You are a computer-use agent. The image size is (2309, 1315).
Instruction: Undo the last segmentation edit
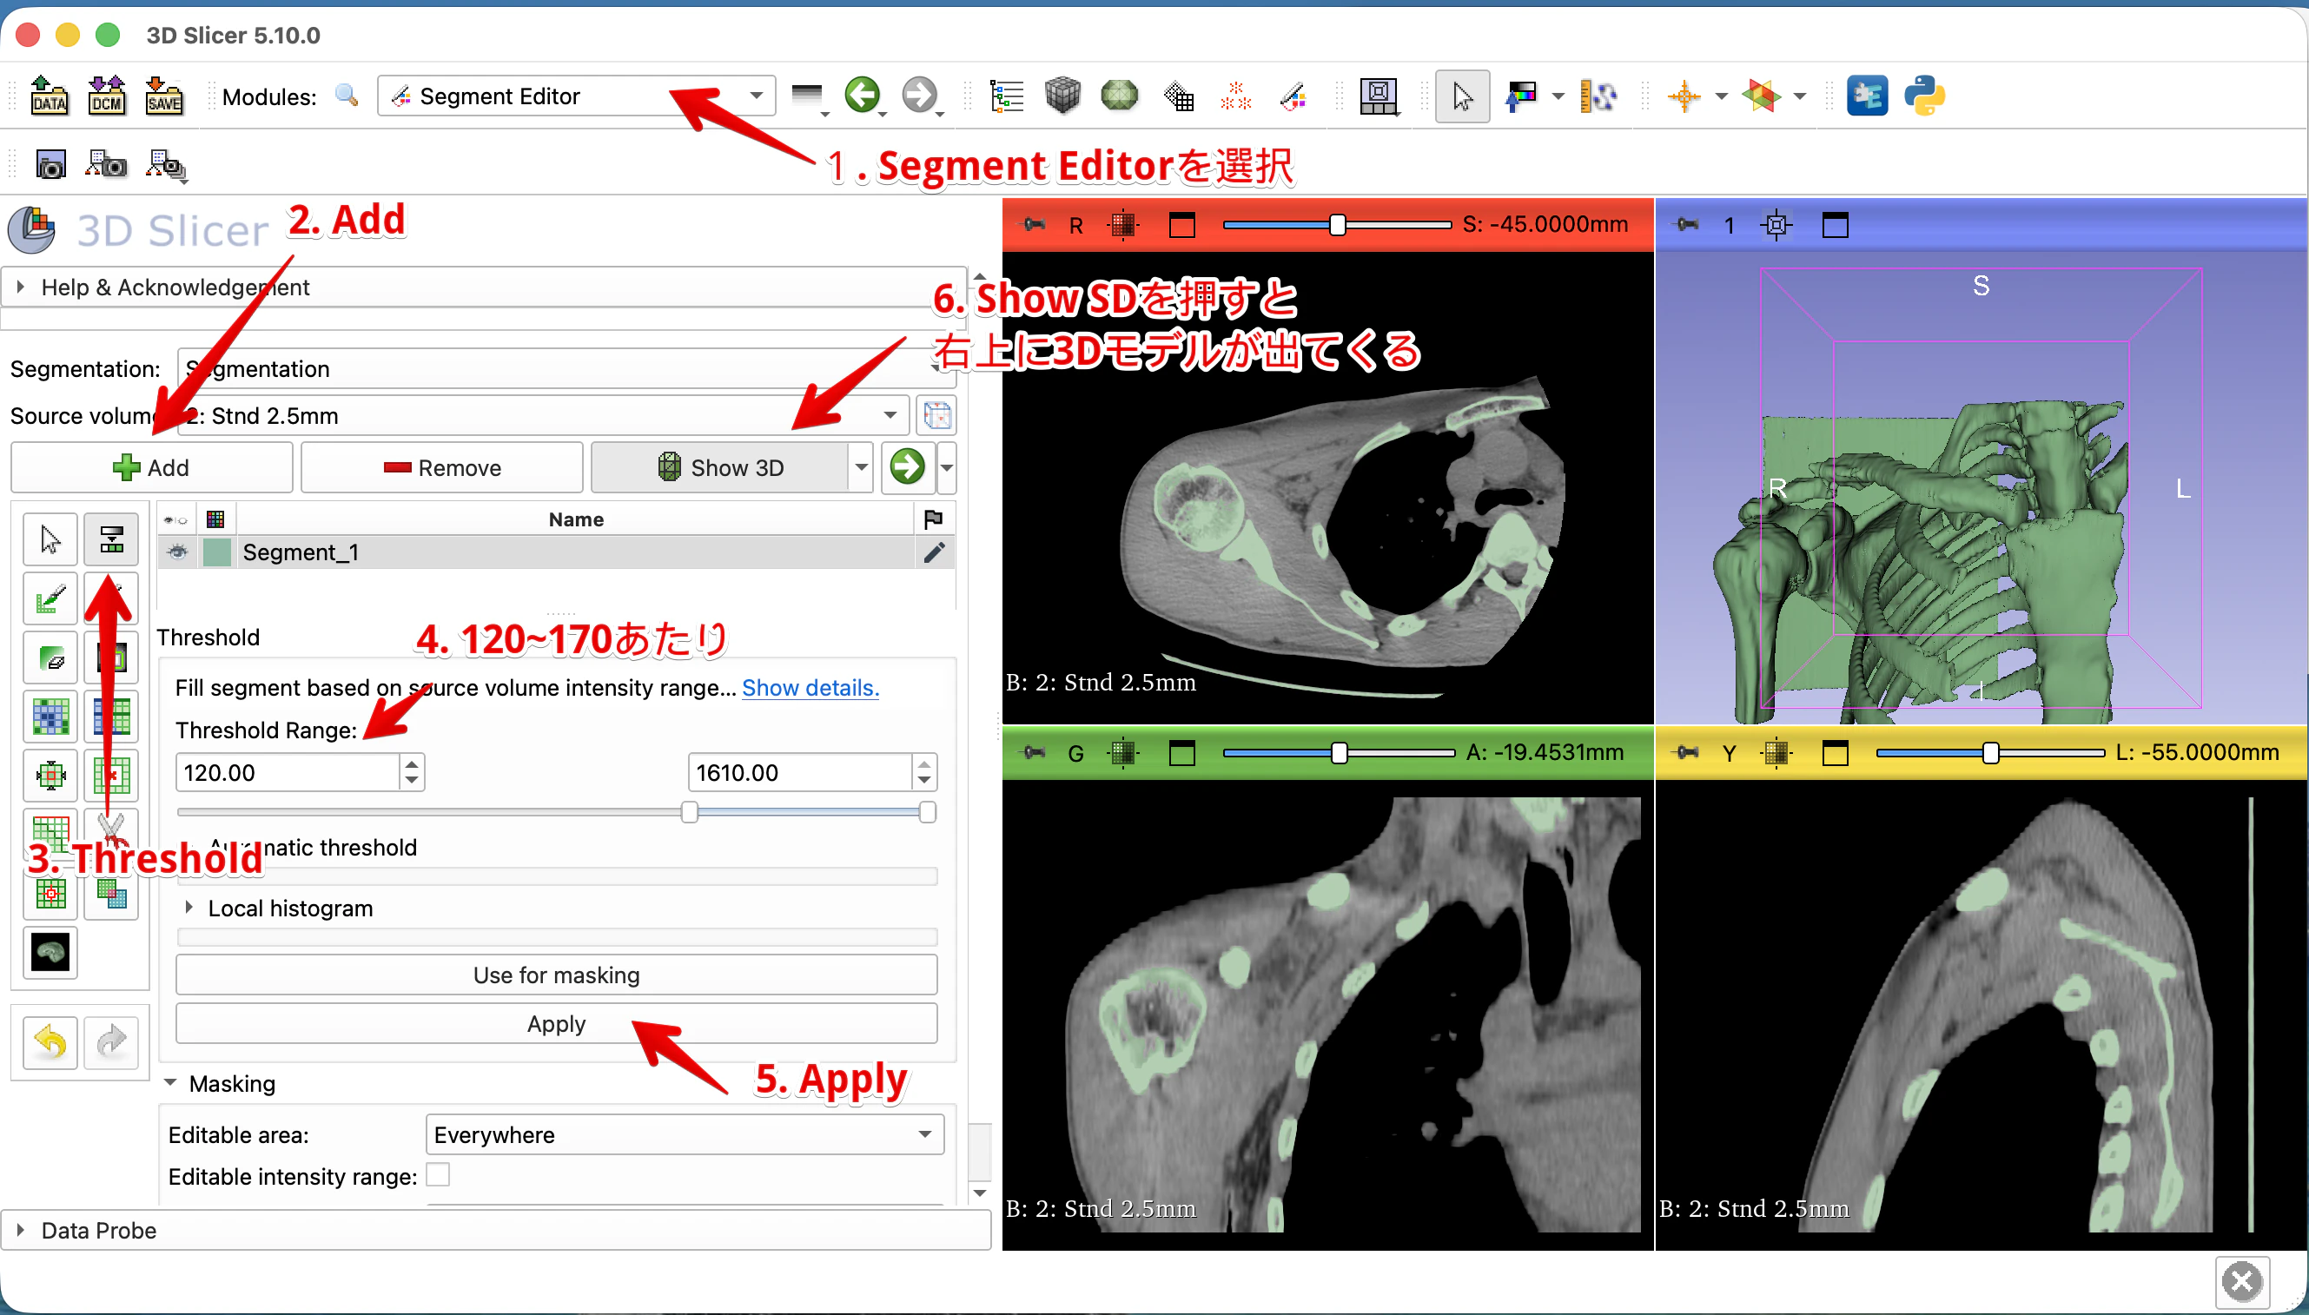50,1042
